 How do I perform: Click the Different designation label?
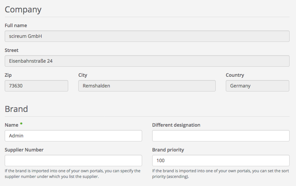pyautogui.click(x=176, y=125)
